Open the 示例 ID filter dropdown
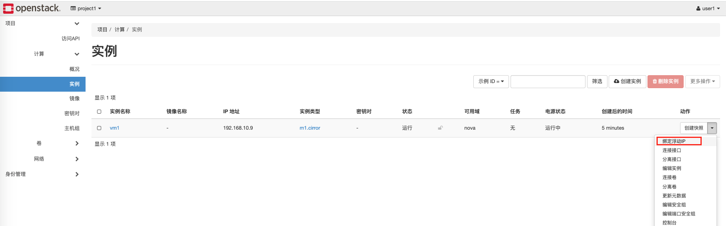 coord(491,81)
